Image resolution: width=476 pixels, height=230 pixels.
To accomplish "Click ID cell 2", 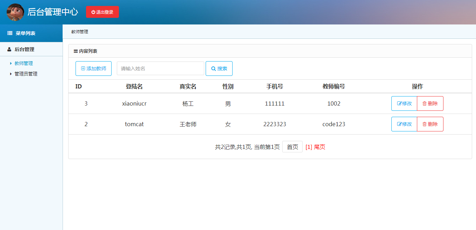I will click(x=86, y=124).
